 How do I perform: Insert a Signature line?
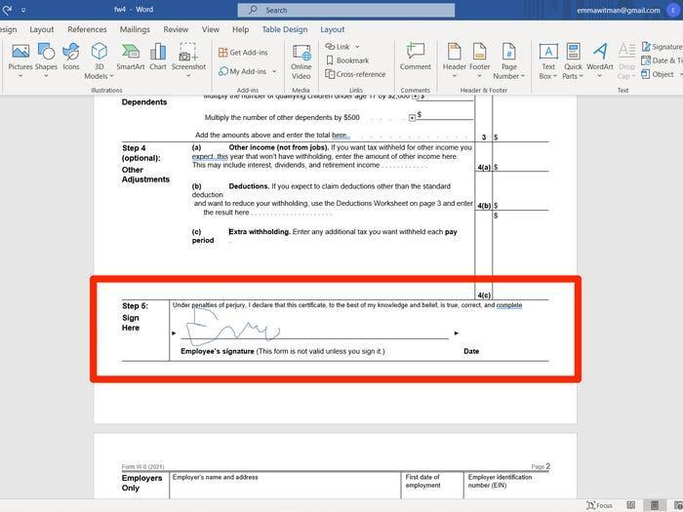click(663, 47)
